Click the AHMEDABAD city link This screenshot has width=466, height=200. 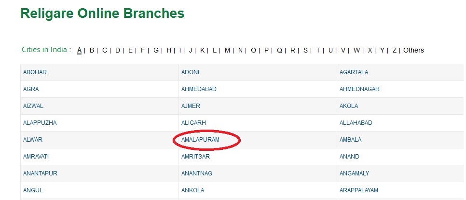click(x=199, y=89)
